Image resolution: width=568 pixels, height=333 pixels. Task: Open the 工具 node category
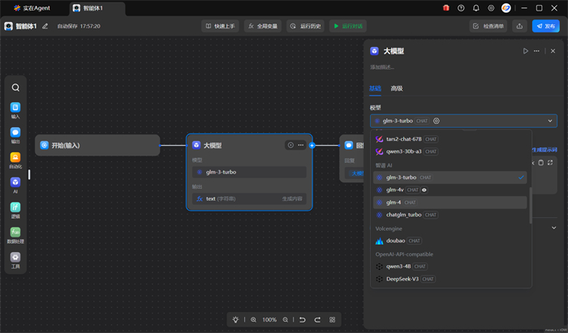click(x=15, y=258)
